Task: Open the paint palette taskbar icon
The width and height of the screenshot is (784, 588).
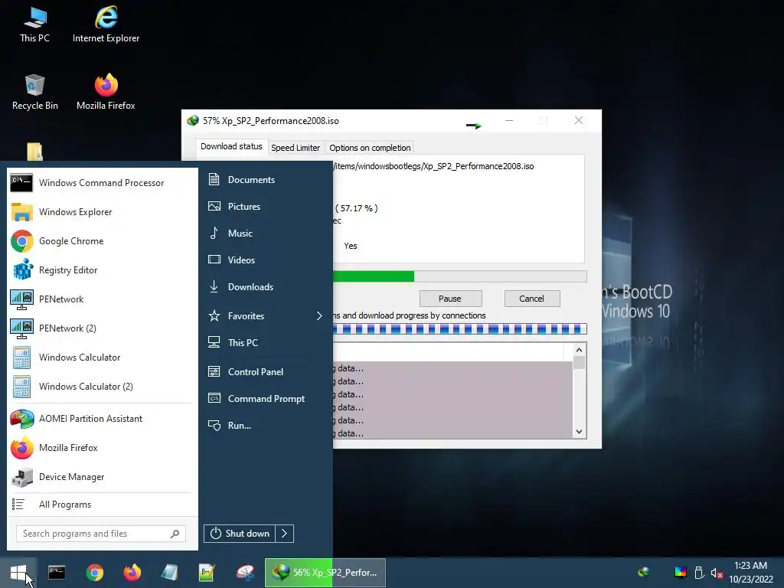Action: pos(245,573)
